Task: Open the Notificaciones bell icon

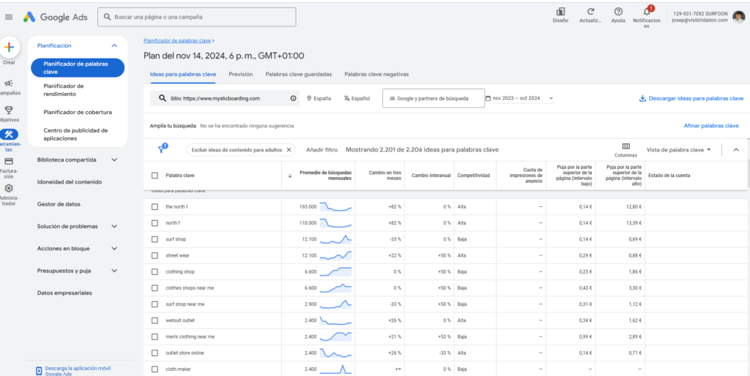Action: pyautogui.click(x=647, y=12)
